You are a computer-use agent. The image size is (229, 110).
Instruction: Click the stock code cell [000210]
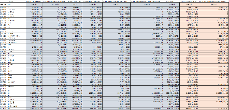[4, 58]
